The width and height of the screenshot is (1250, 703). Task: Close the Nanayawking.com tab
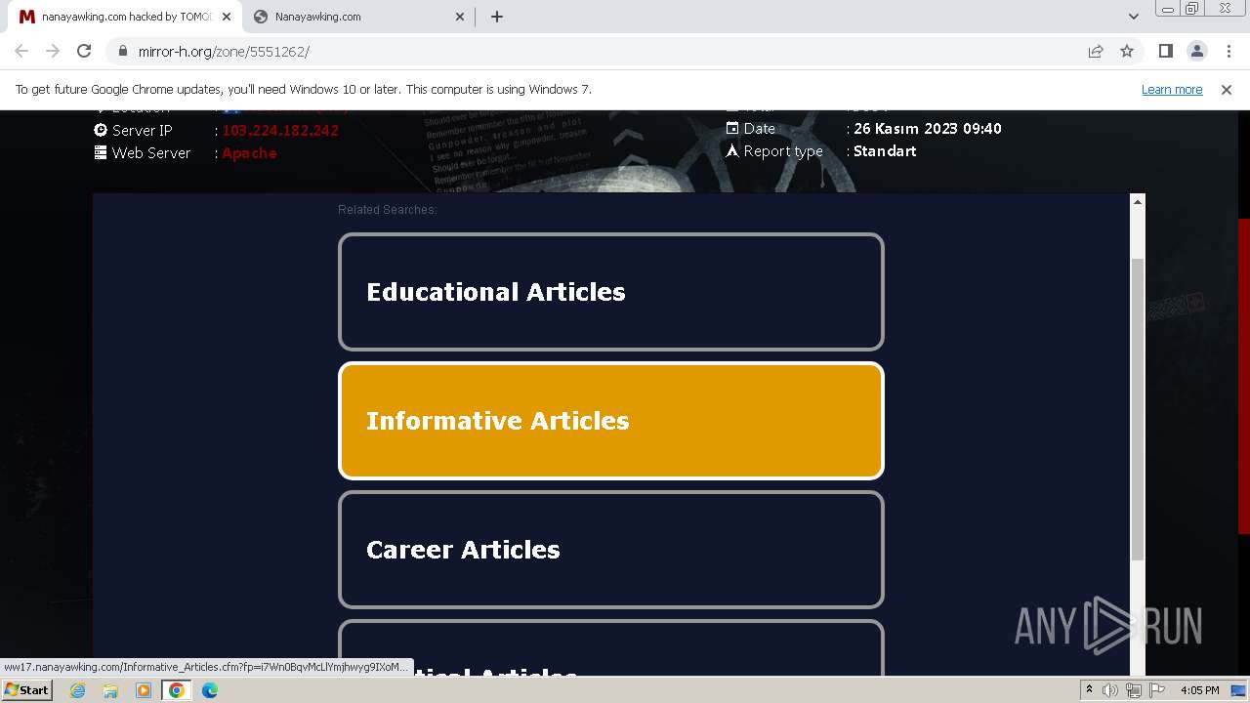[460, 17]
